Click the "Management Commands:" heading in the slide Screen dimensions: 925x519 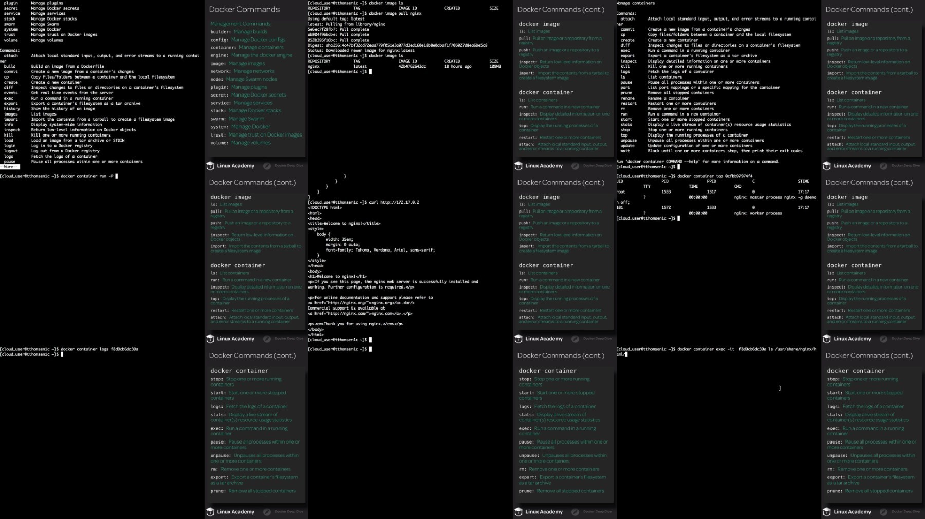tap(240, 24)
